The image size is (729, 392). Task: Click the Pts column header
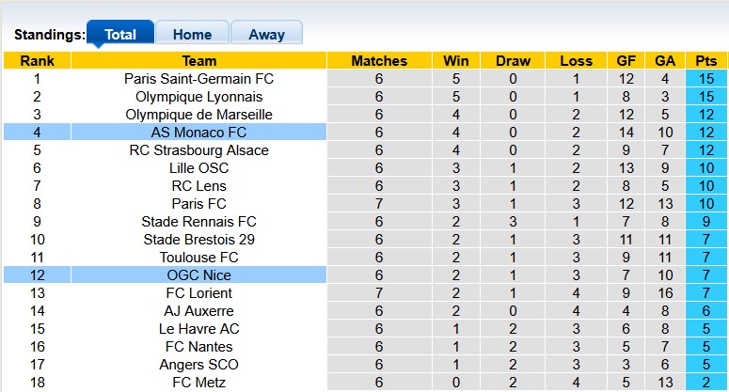(705, 61)
